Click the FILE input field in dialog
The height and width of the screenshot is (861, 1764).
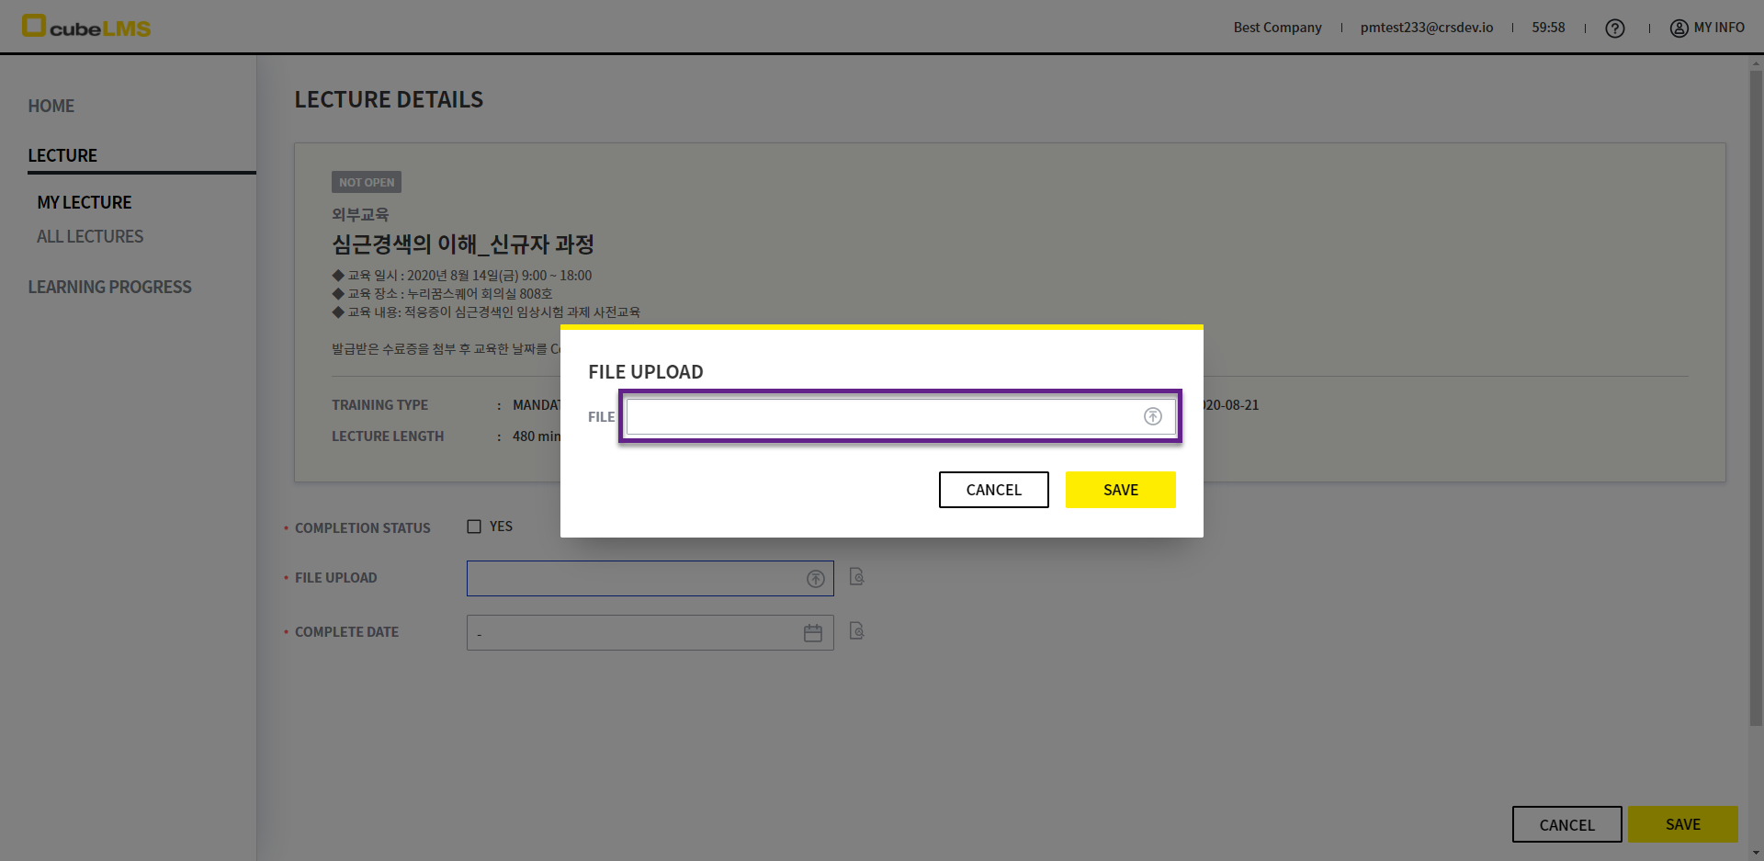click(x=882, y=416)
